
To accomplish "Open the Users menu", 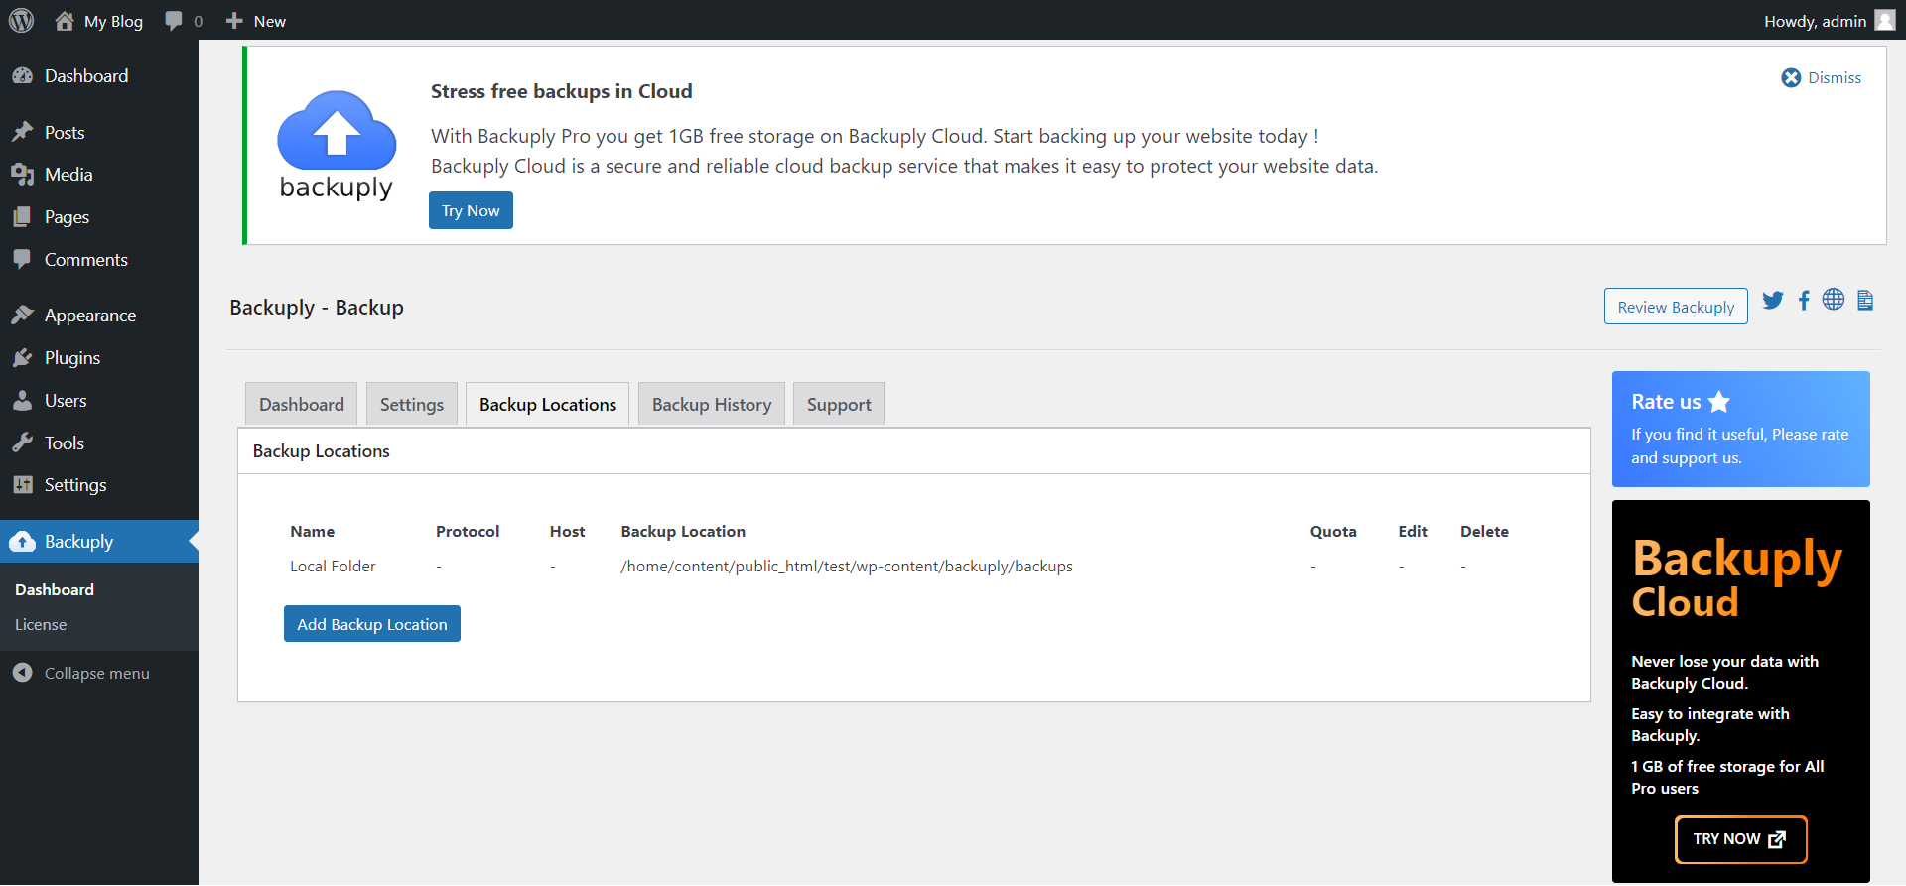I will tap(99, 400).
